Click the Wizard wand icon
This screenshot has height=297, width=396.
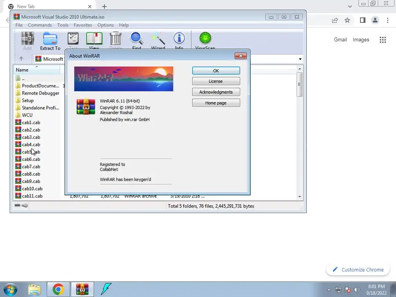point(158,39)
